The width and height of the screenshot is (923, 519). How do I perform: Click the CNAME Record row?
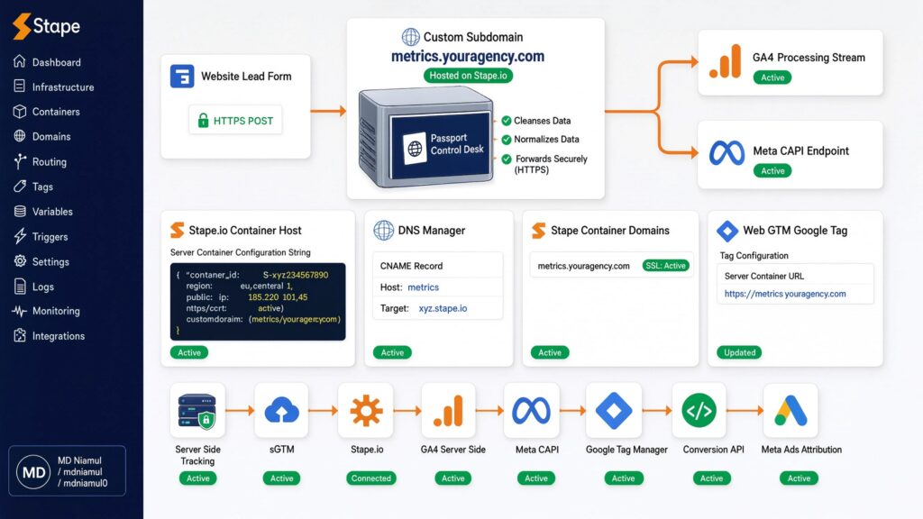[438, 266]
